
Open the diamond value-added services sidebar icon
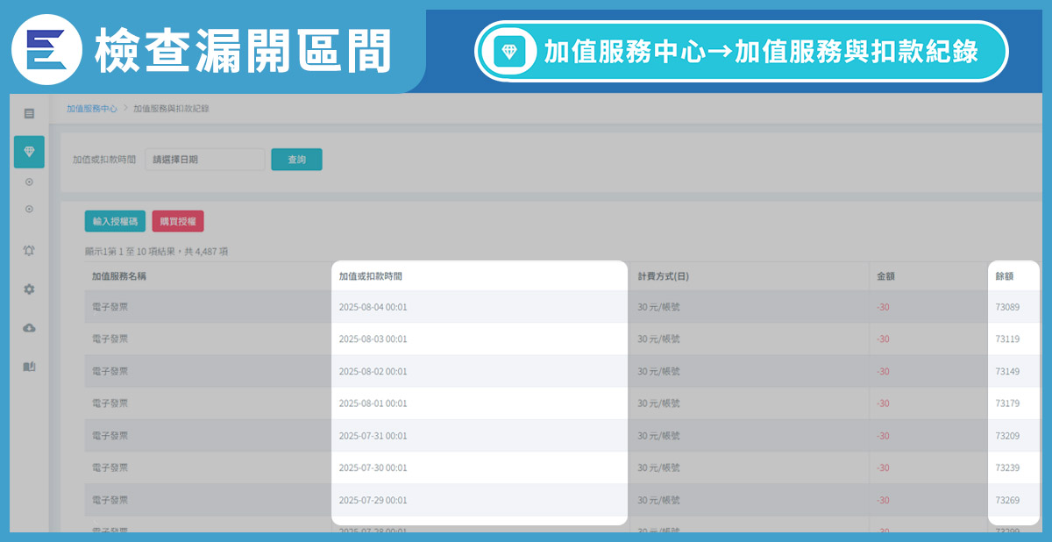click(x=29, y=152)
